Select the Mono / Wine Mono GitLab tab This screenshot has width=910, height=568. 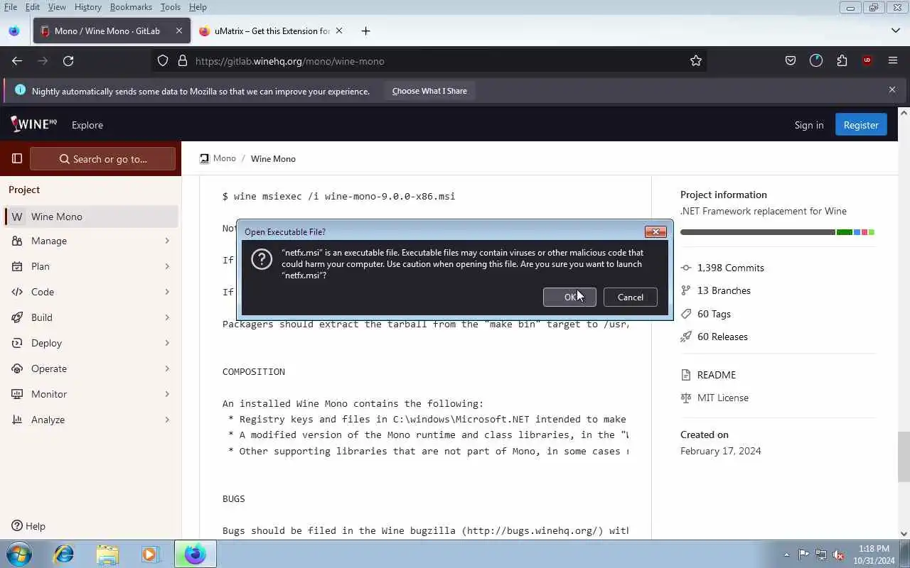(x=112, y=31)
